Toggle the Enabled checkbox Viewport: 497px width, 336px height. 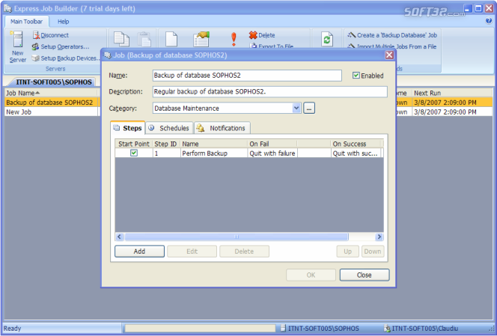[356, 76]
